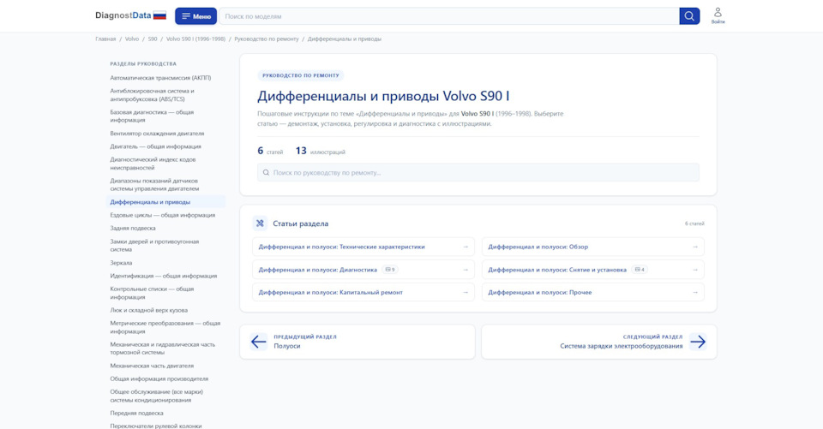This screenshot has height=429, width=823.
Task: Open the Войти user account icon
Action: pyautogui.click(x=718, y=15)
